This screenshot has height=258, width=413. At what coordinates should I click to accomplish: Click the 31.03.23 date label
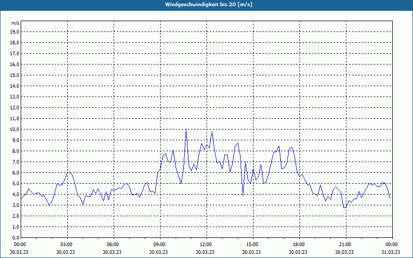[391, 252]
